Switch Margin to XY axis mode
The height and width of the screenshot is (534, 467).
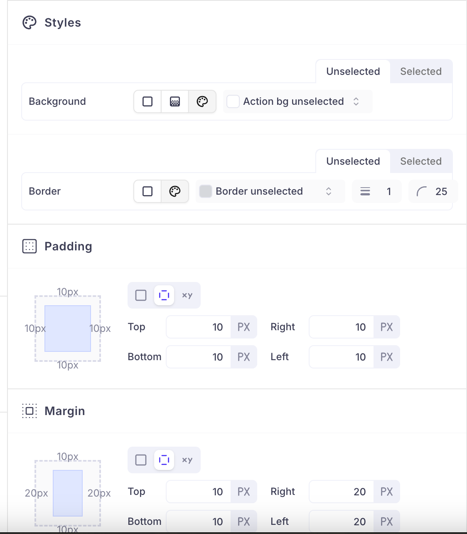(x=187, y=460)
